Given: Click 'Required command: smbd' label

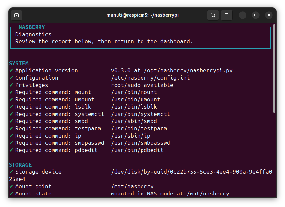Looking at the screenshot, I should click(52, 121).
